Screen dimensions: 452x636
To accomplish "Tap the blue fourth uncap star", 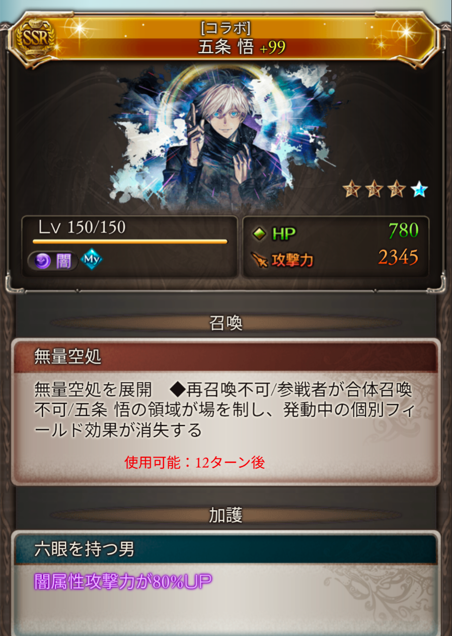I will [x=419, y=189].
